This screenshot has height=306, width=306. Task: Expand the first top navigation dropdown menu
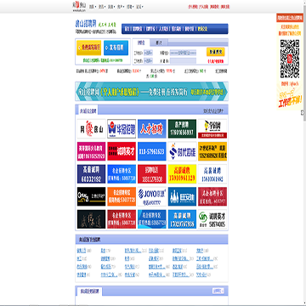pos(93,7)
